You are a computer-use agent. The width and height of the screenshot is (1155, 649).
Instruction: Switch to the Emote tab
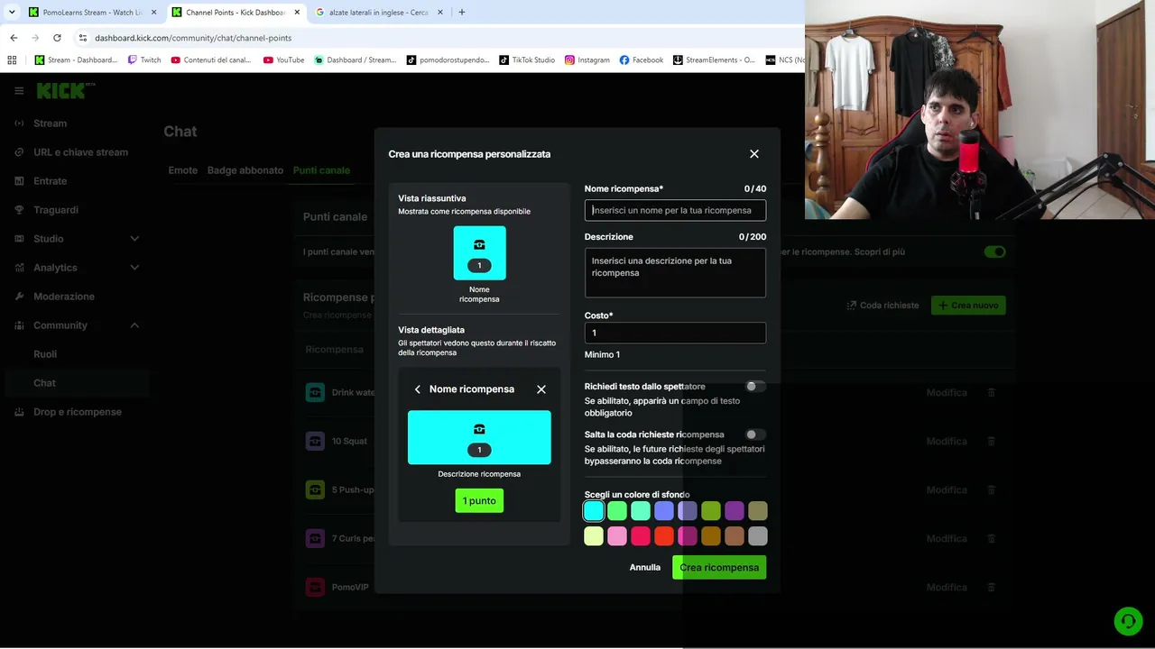(x=182, y=170)
